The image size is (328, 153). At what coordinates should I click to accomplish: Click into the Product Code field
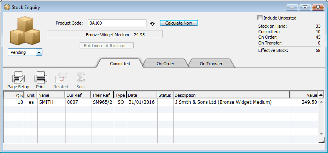117,23
